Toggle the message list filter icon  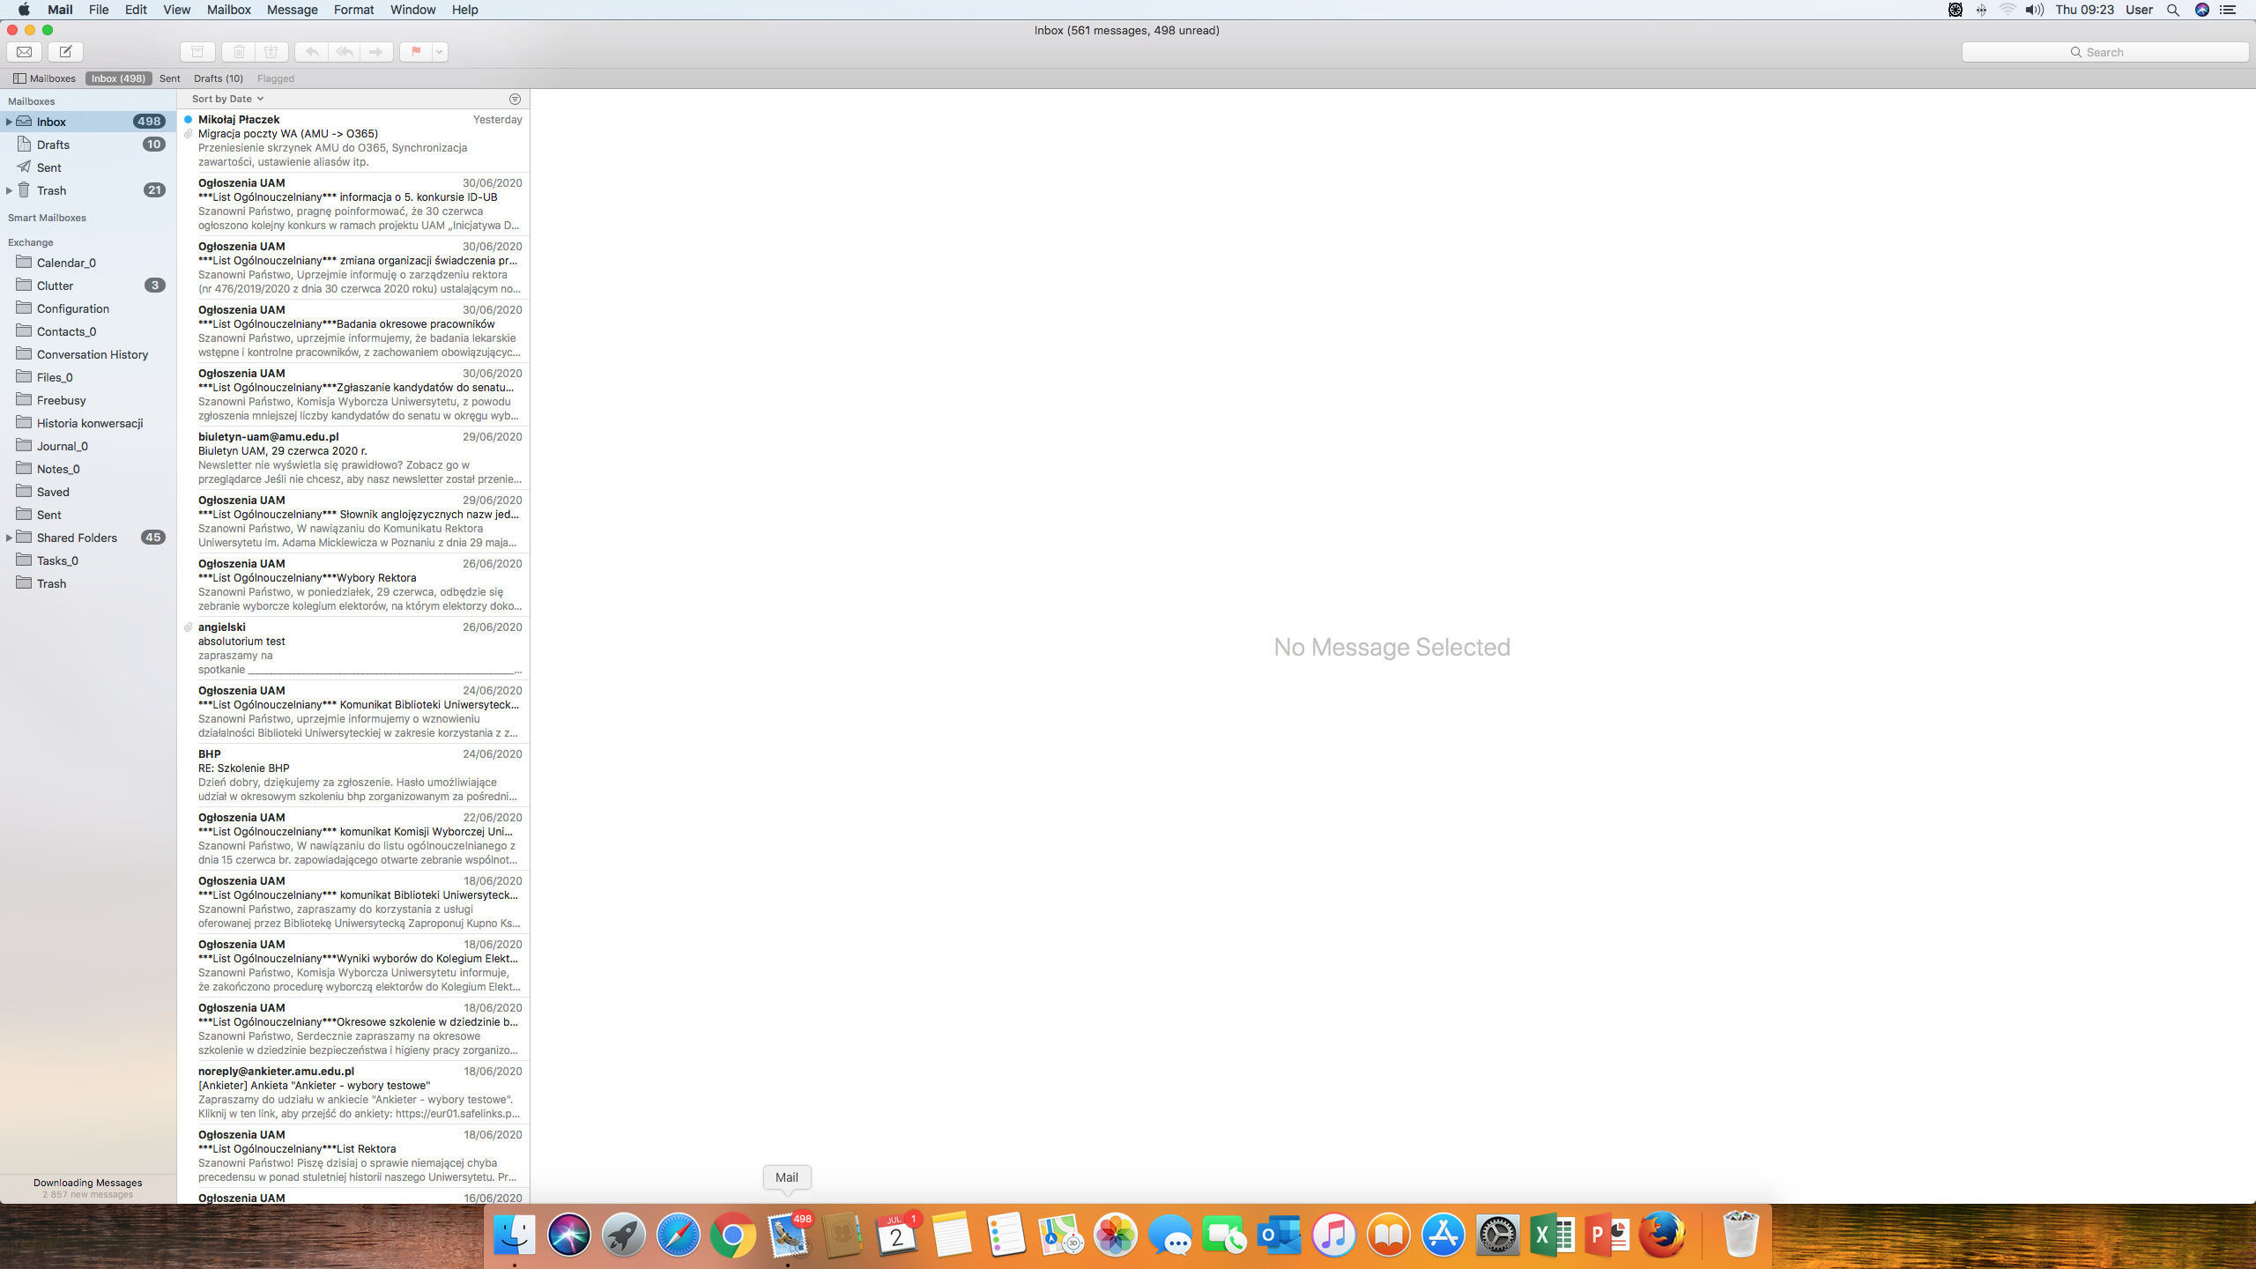click(516, 99)
